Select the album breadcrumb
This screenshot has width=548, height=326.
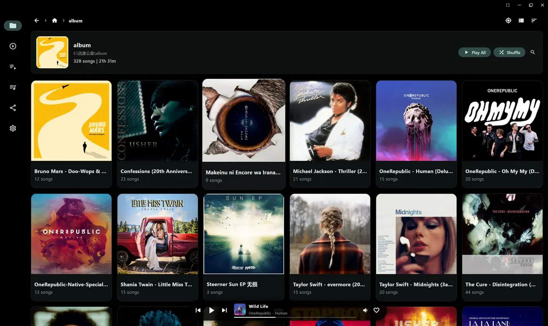(75, 21)
